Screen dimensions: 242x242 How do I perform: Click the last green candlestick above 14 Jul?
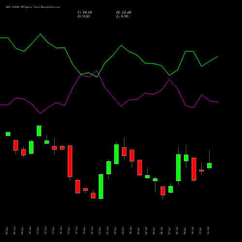click(x=210, y=166)
